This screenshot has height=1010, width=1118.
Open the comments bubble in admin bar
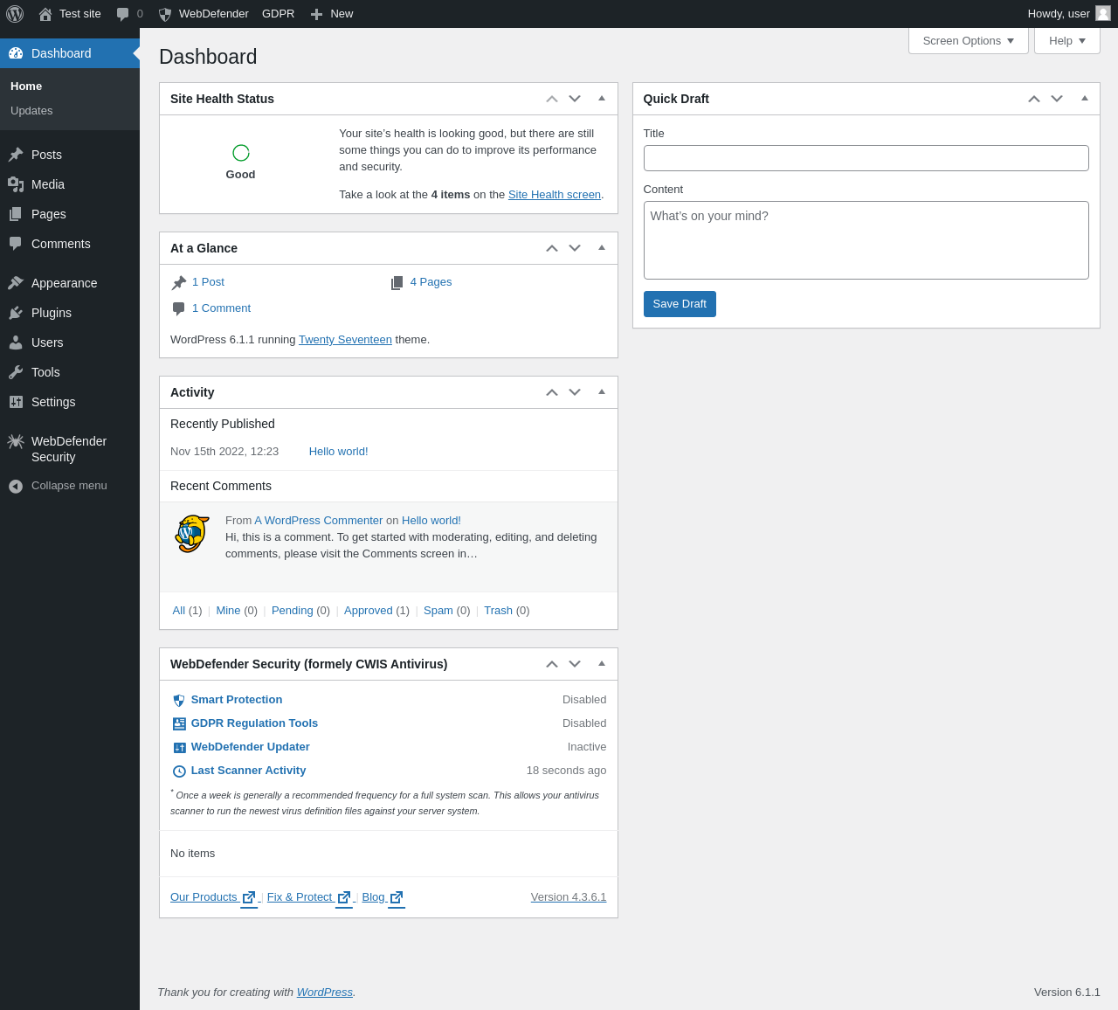pos(123,14)
